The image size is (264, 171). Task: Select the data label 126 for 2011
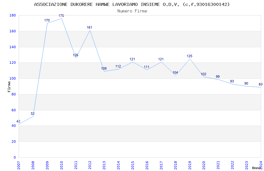(x=75, y=55)
